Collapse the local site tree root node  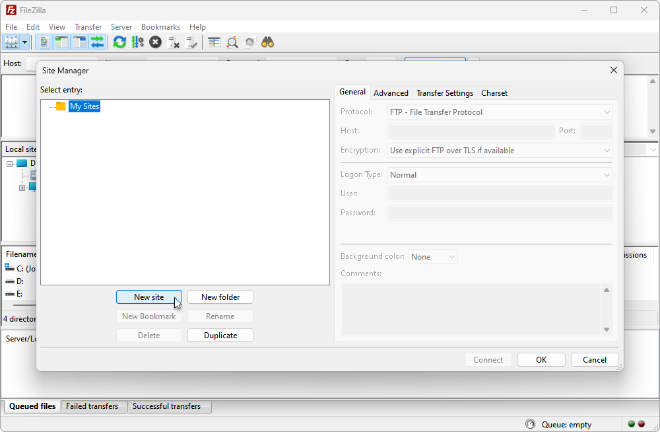click(9, 164)
